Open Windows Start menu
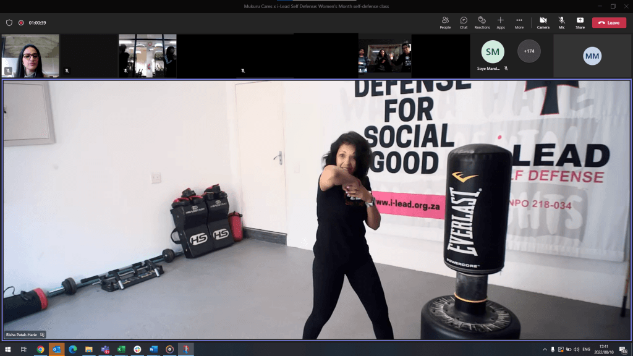 [x=8, y=349]
